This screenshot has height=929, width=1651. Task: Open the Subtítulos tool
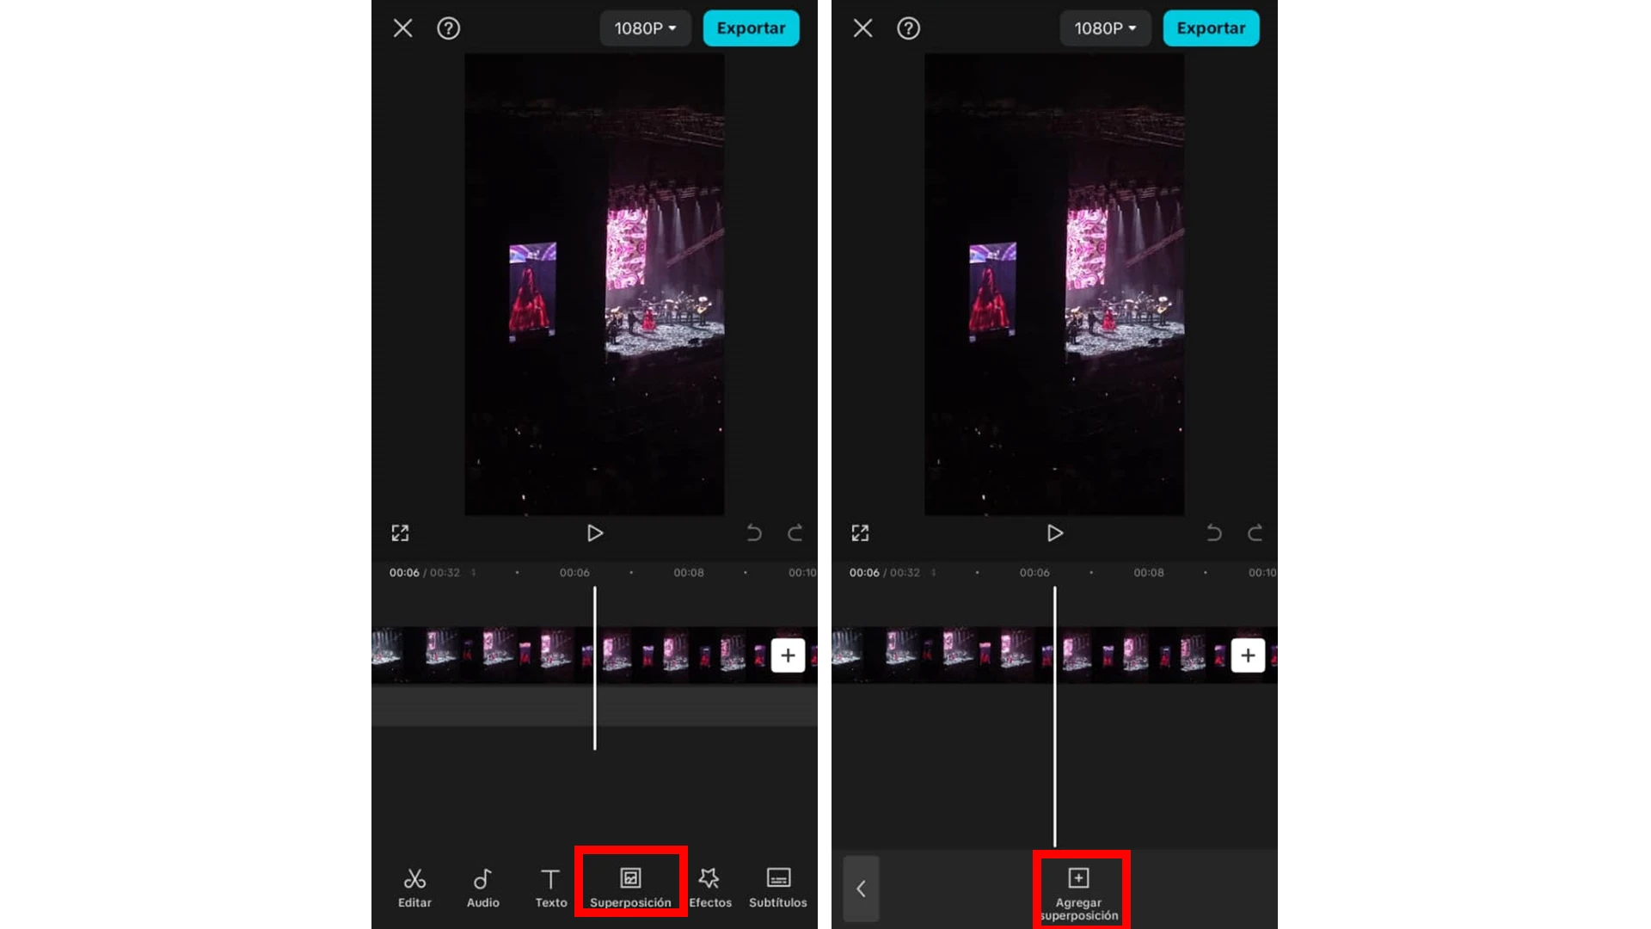(777, 887)
